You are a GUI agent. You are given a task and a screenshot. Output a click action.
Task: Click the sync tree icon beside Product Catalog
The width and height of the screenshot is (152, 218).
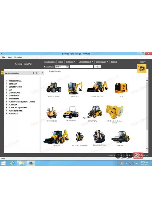(43, 73)
